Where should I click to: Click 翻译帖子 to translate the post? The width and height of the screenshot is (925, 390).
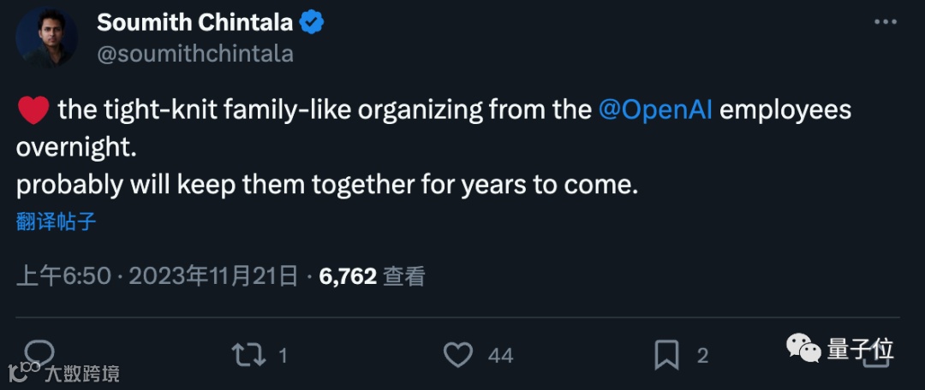click(57, 223)
